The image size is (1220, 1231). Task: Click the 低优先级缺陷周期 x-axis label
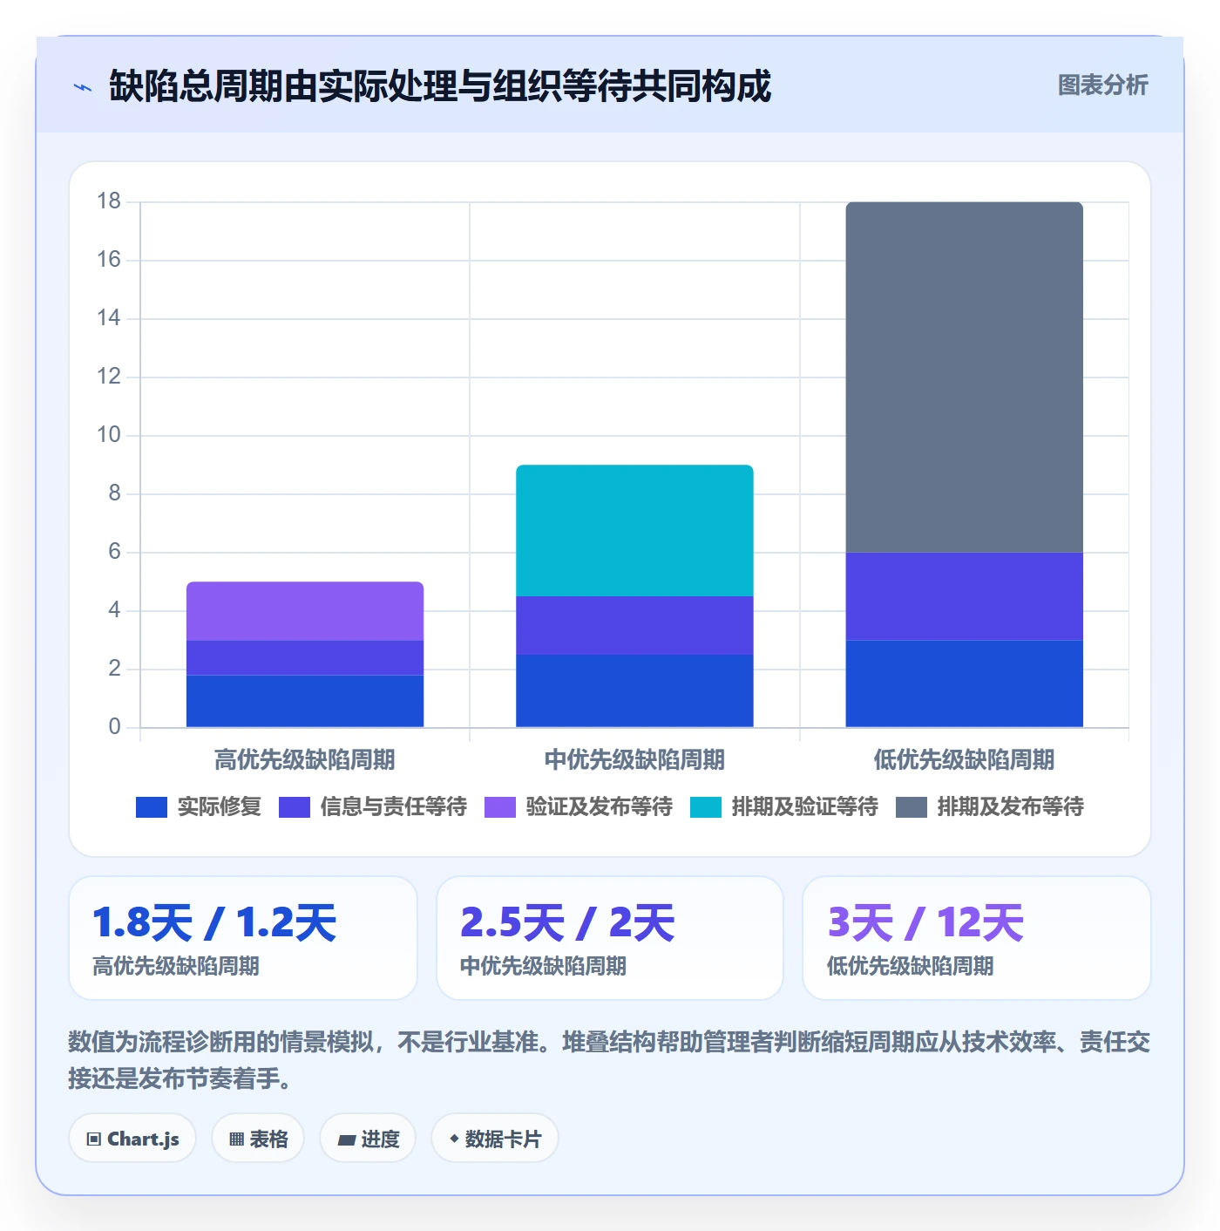[x=964, y=759]
